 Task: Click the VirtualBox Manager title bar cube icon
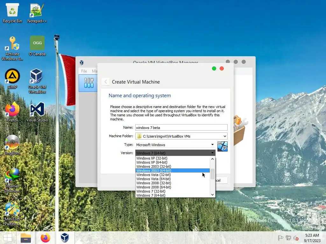[81, 63]
